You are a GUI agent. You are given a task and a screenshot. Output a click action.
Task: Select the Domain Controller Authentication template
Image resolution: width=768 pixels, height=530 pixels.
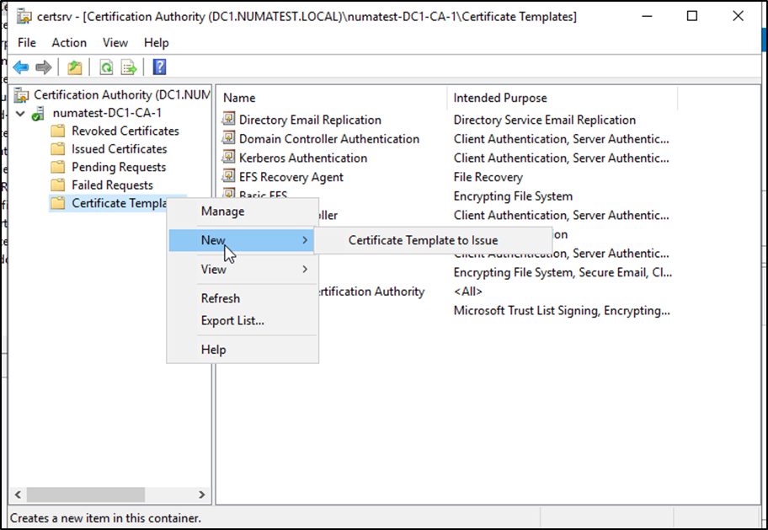(328, 139)
